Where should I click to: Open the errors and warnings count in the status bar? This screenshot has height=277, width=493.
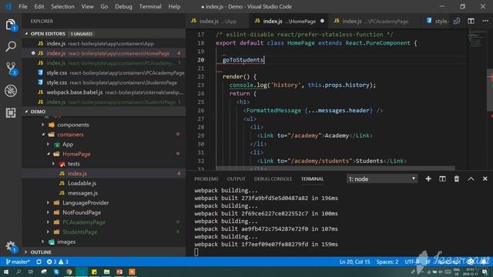57,262
